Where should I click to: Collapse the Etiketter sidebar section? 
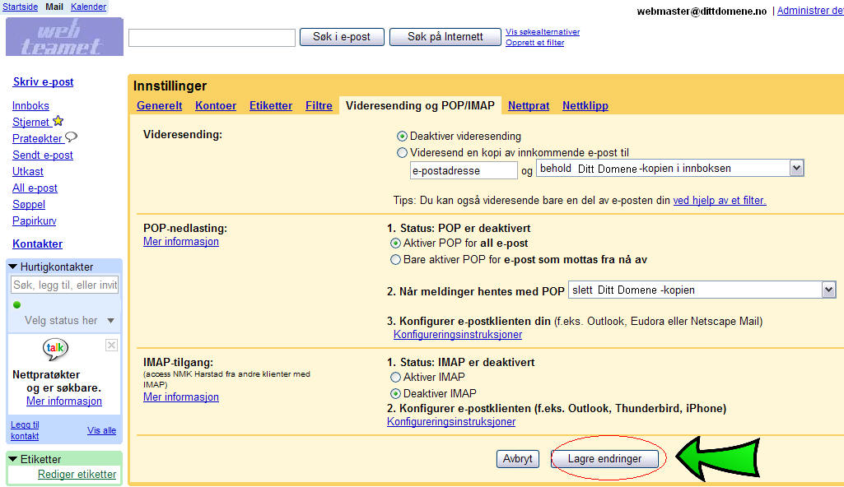13,459
